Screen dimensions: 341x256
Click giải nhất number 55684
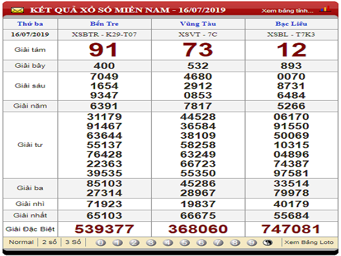[x=291, y=216]
